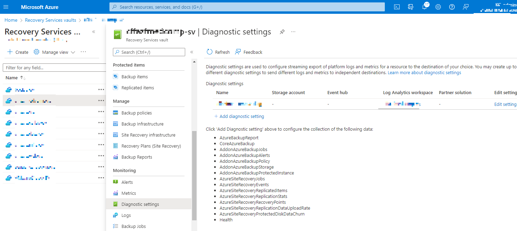
Task: Open the notifications bell
Action: [x=424, y=7]
